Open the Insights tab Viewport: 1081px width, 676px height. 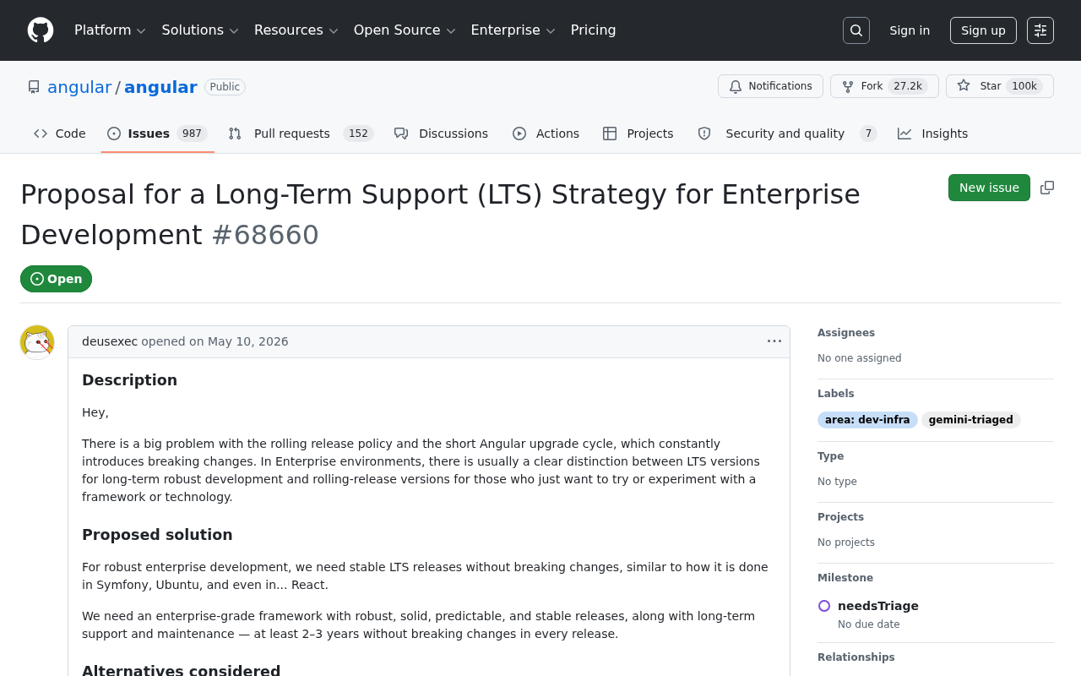[933, 134]
